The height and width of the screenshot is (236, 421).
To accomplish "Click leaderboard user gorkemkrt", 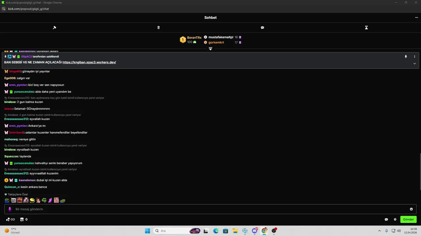I will (216, 43).
